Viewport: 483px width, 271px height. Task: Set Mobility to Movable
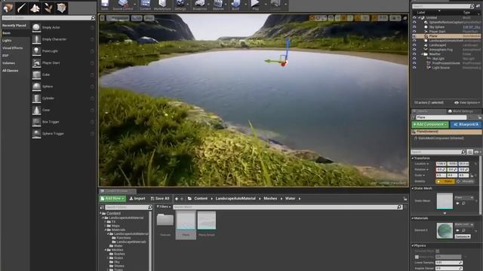[466, 181]
